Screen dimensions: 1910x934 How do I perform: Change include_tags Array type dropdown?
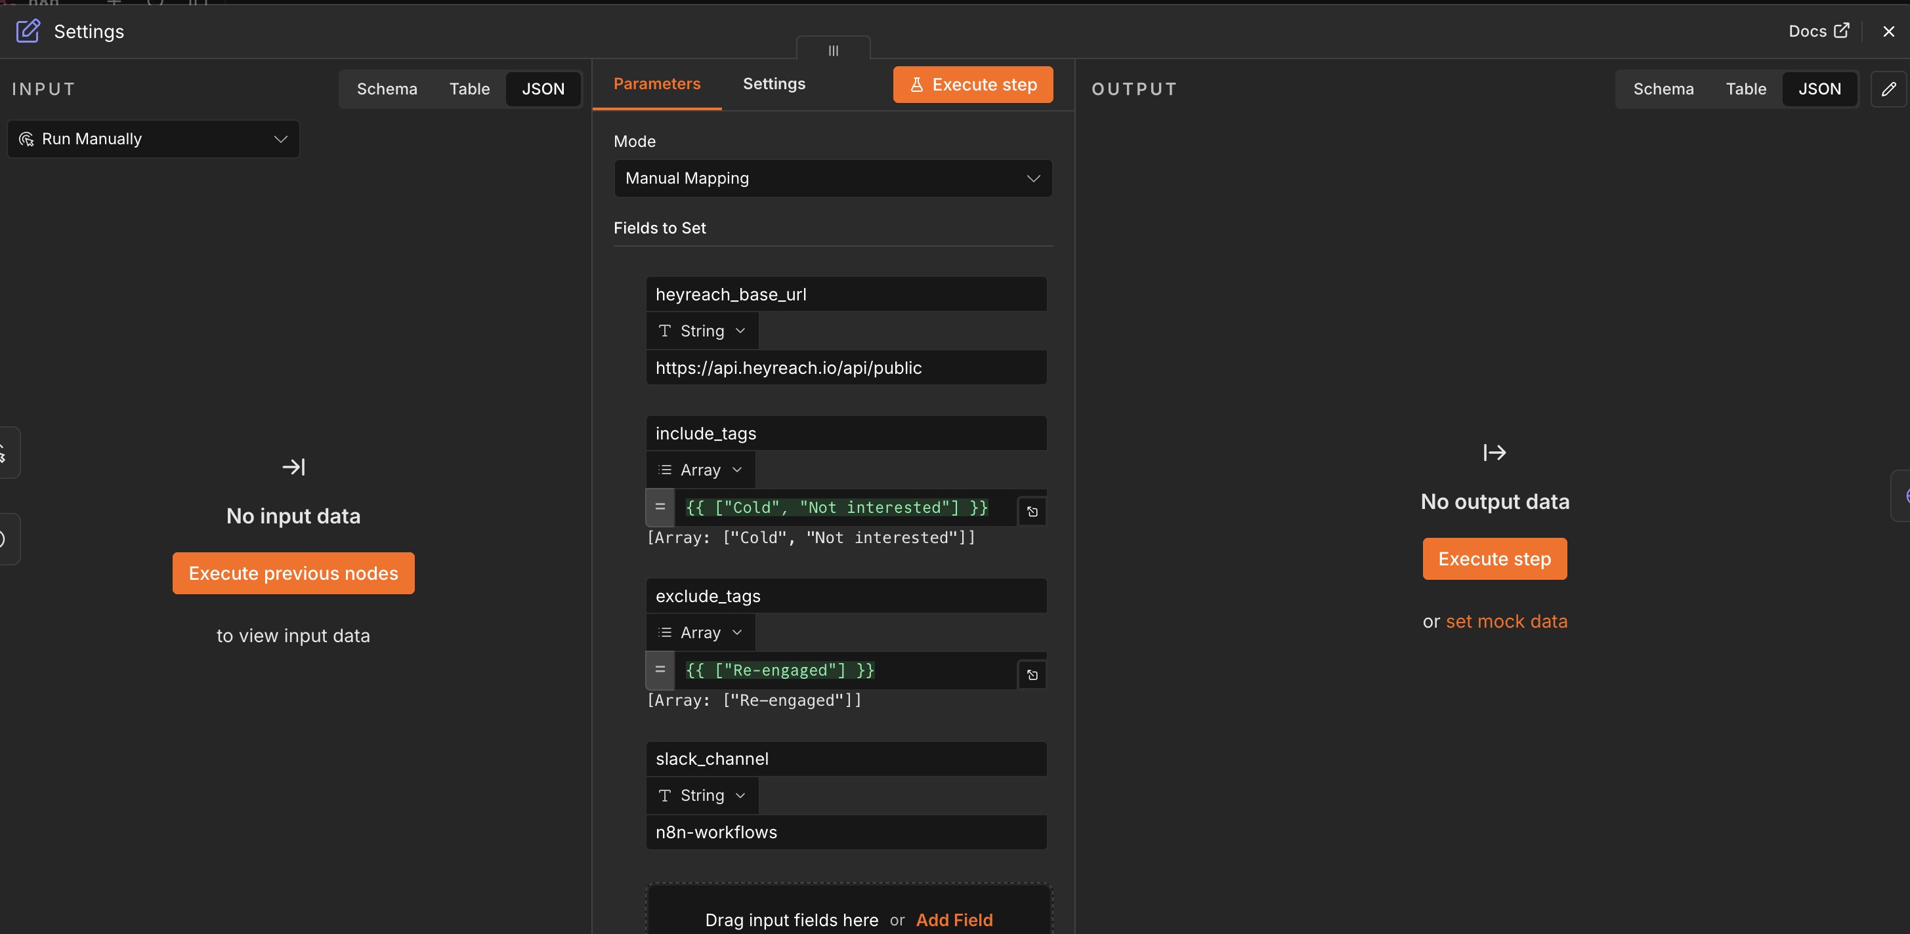pos(701,470)
